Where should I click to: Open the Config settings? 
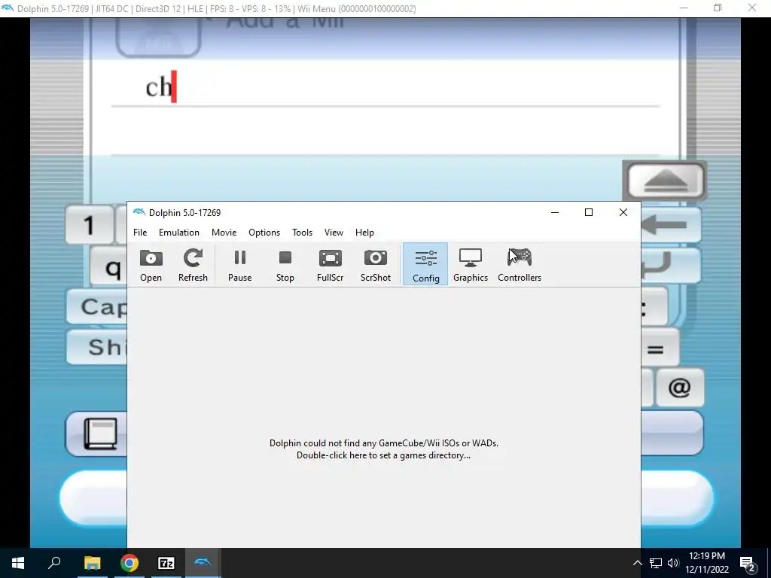pos(425,264)
